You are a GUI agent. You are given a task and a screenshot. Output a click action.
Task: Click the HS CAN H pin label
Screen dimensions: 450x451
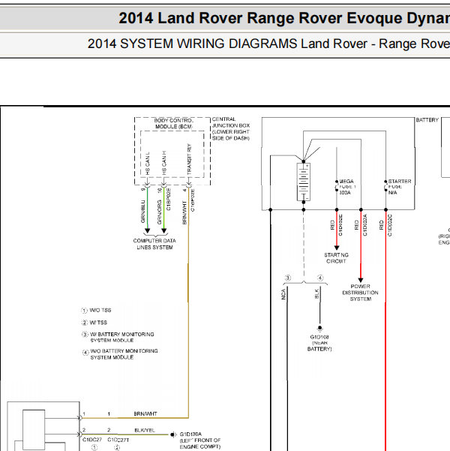[164, 163]
